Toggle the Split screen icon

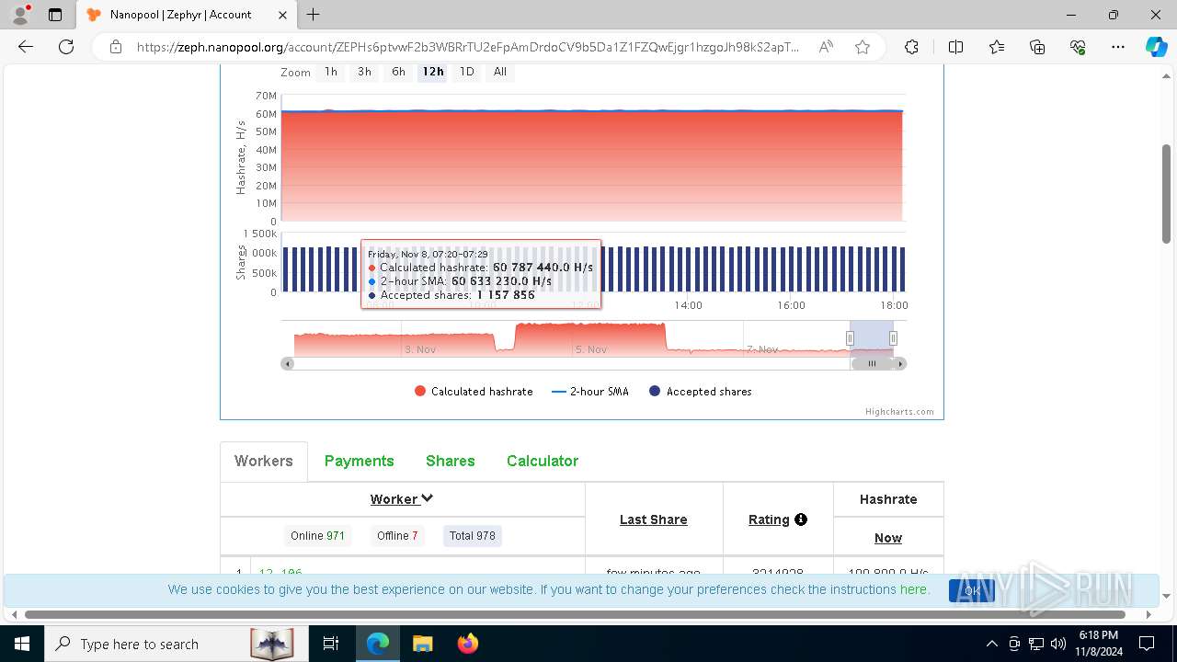click(955, 47)
